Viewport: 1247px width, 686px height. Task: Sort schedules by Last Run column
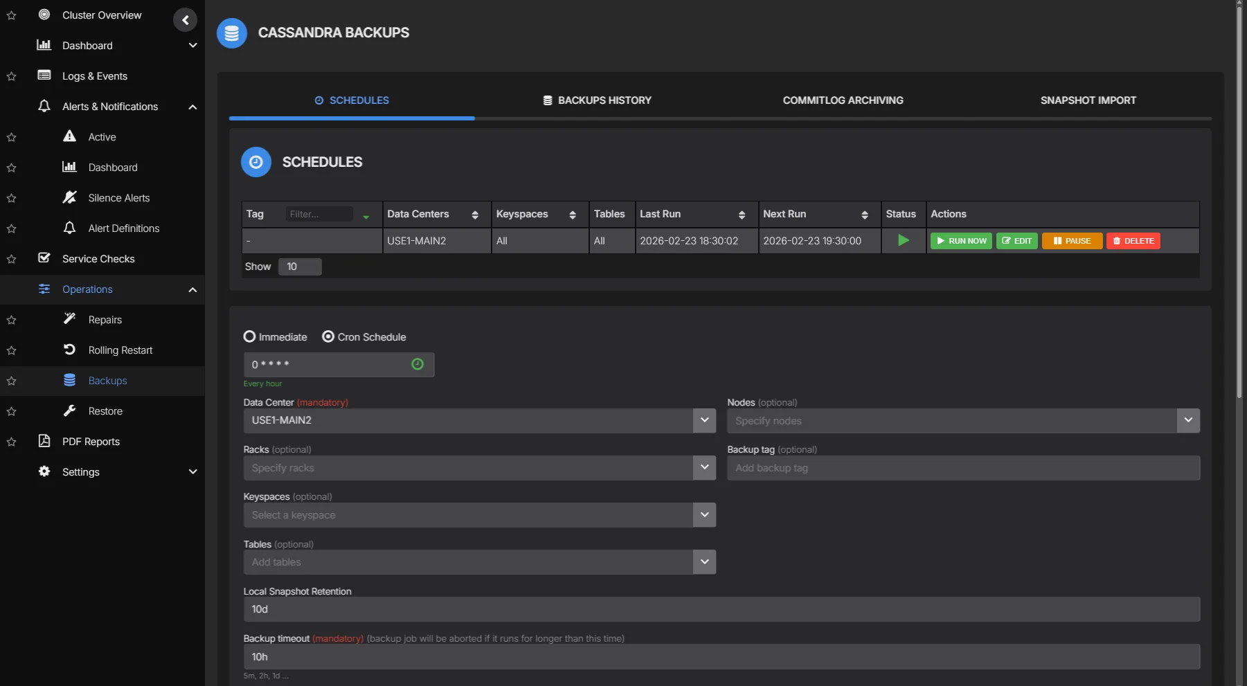coord(741,215)
